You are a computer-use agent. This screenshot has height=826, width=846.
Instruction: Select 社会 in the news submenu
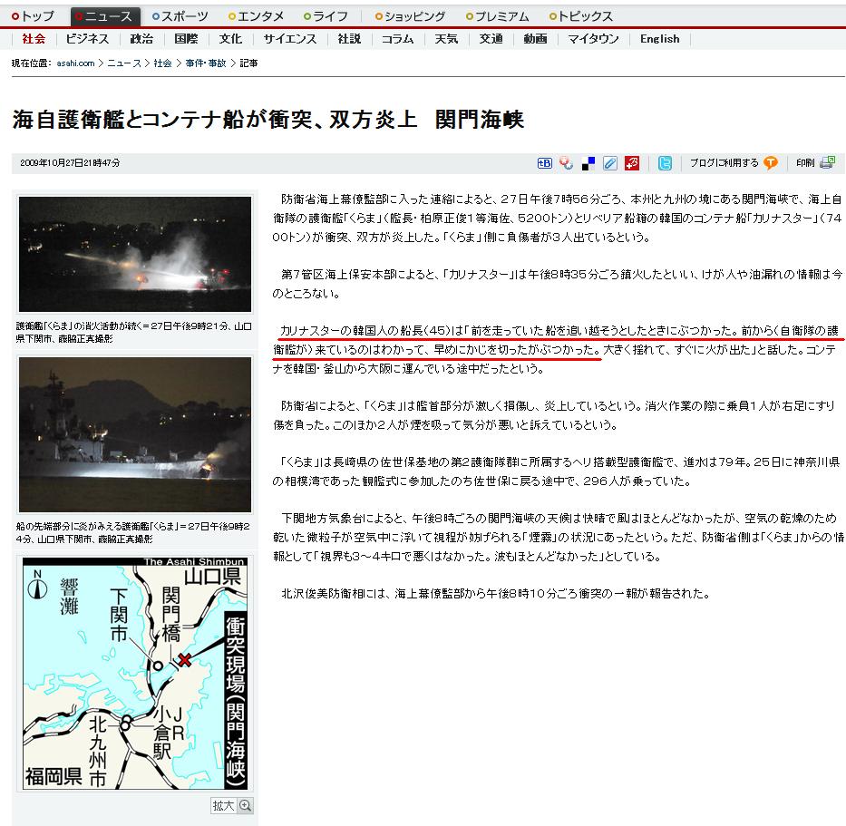coord(34,39)
